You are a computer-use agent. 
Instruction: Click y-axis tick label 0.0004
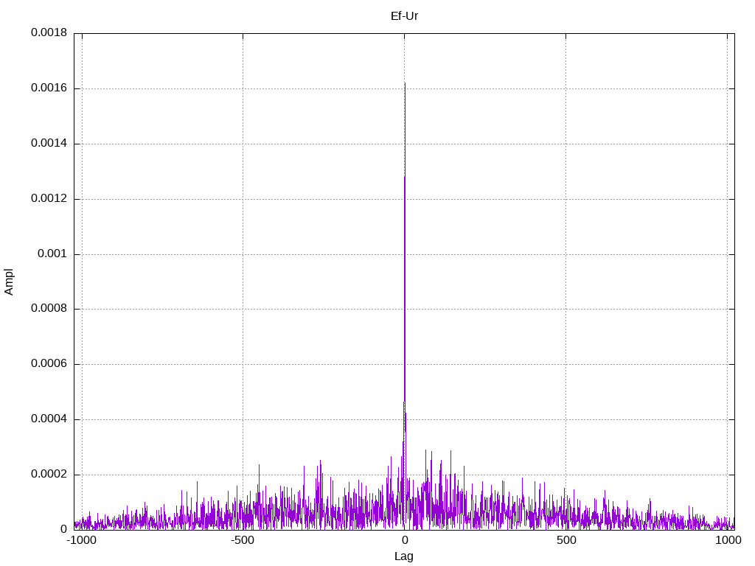tap(49, 419)
